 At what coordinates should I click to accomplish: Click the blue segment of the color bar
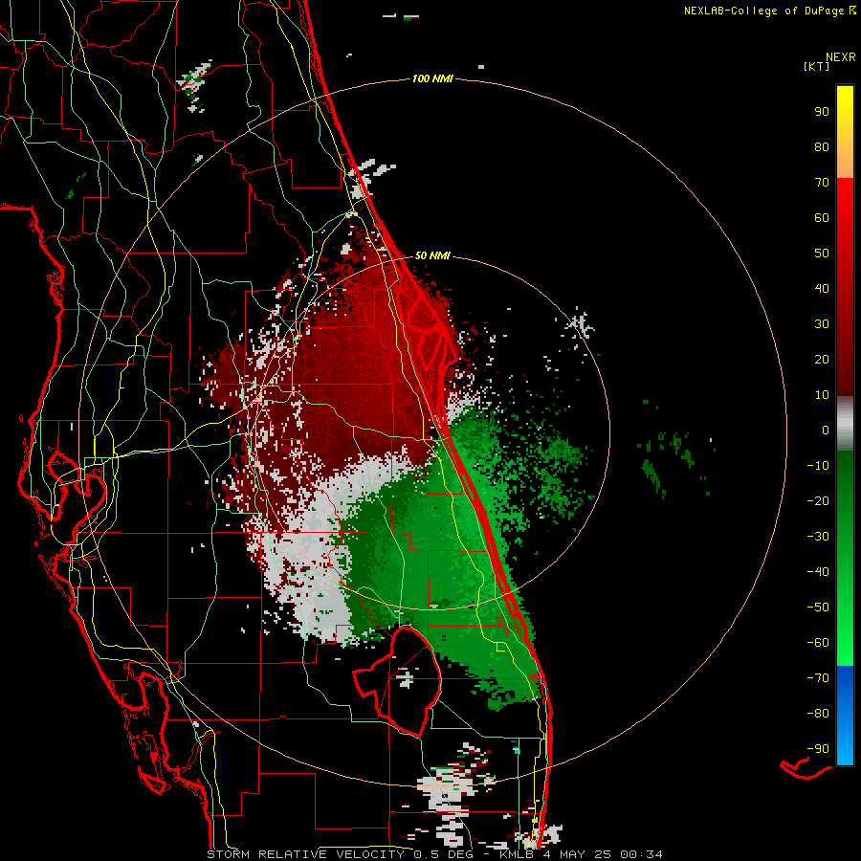pos(845,715)
